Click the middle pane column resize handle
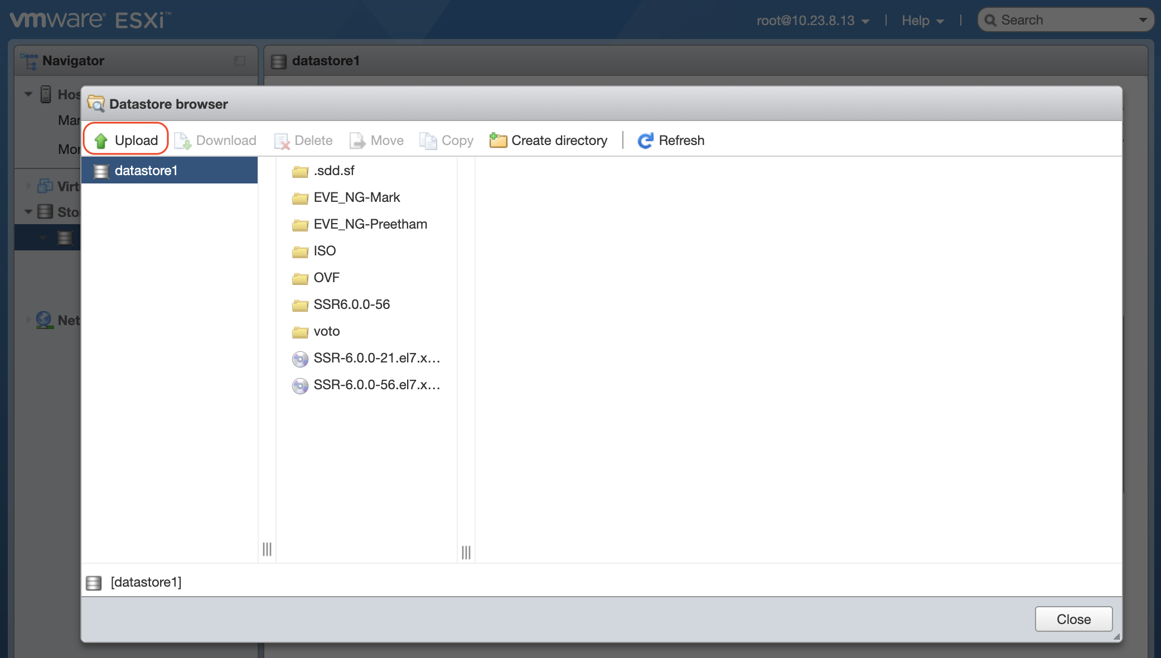Image resolution: width=1161 pixels, height=658 pixels. pos(466,552)
